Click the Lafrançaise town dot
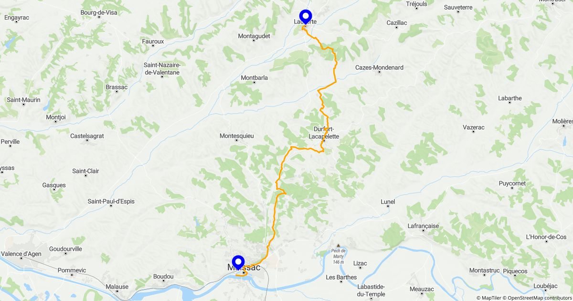This screenshot has height=301, width=573. click(x=423, y=231)
